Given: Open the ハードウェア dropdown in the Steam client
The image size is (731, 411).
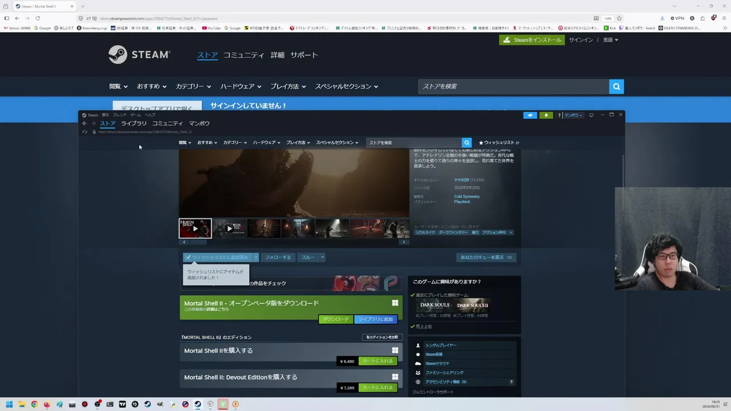Looking at the screenshot, I should click(266, 143).
